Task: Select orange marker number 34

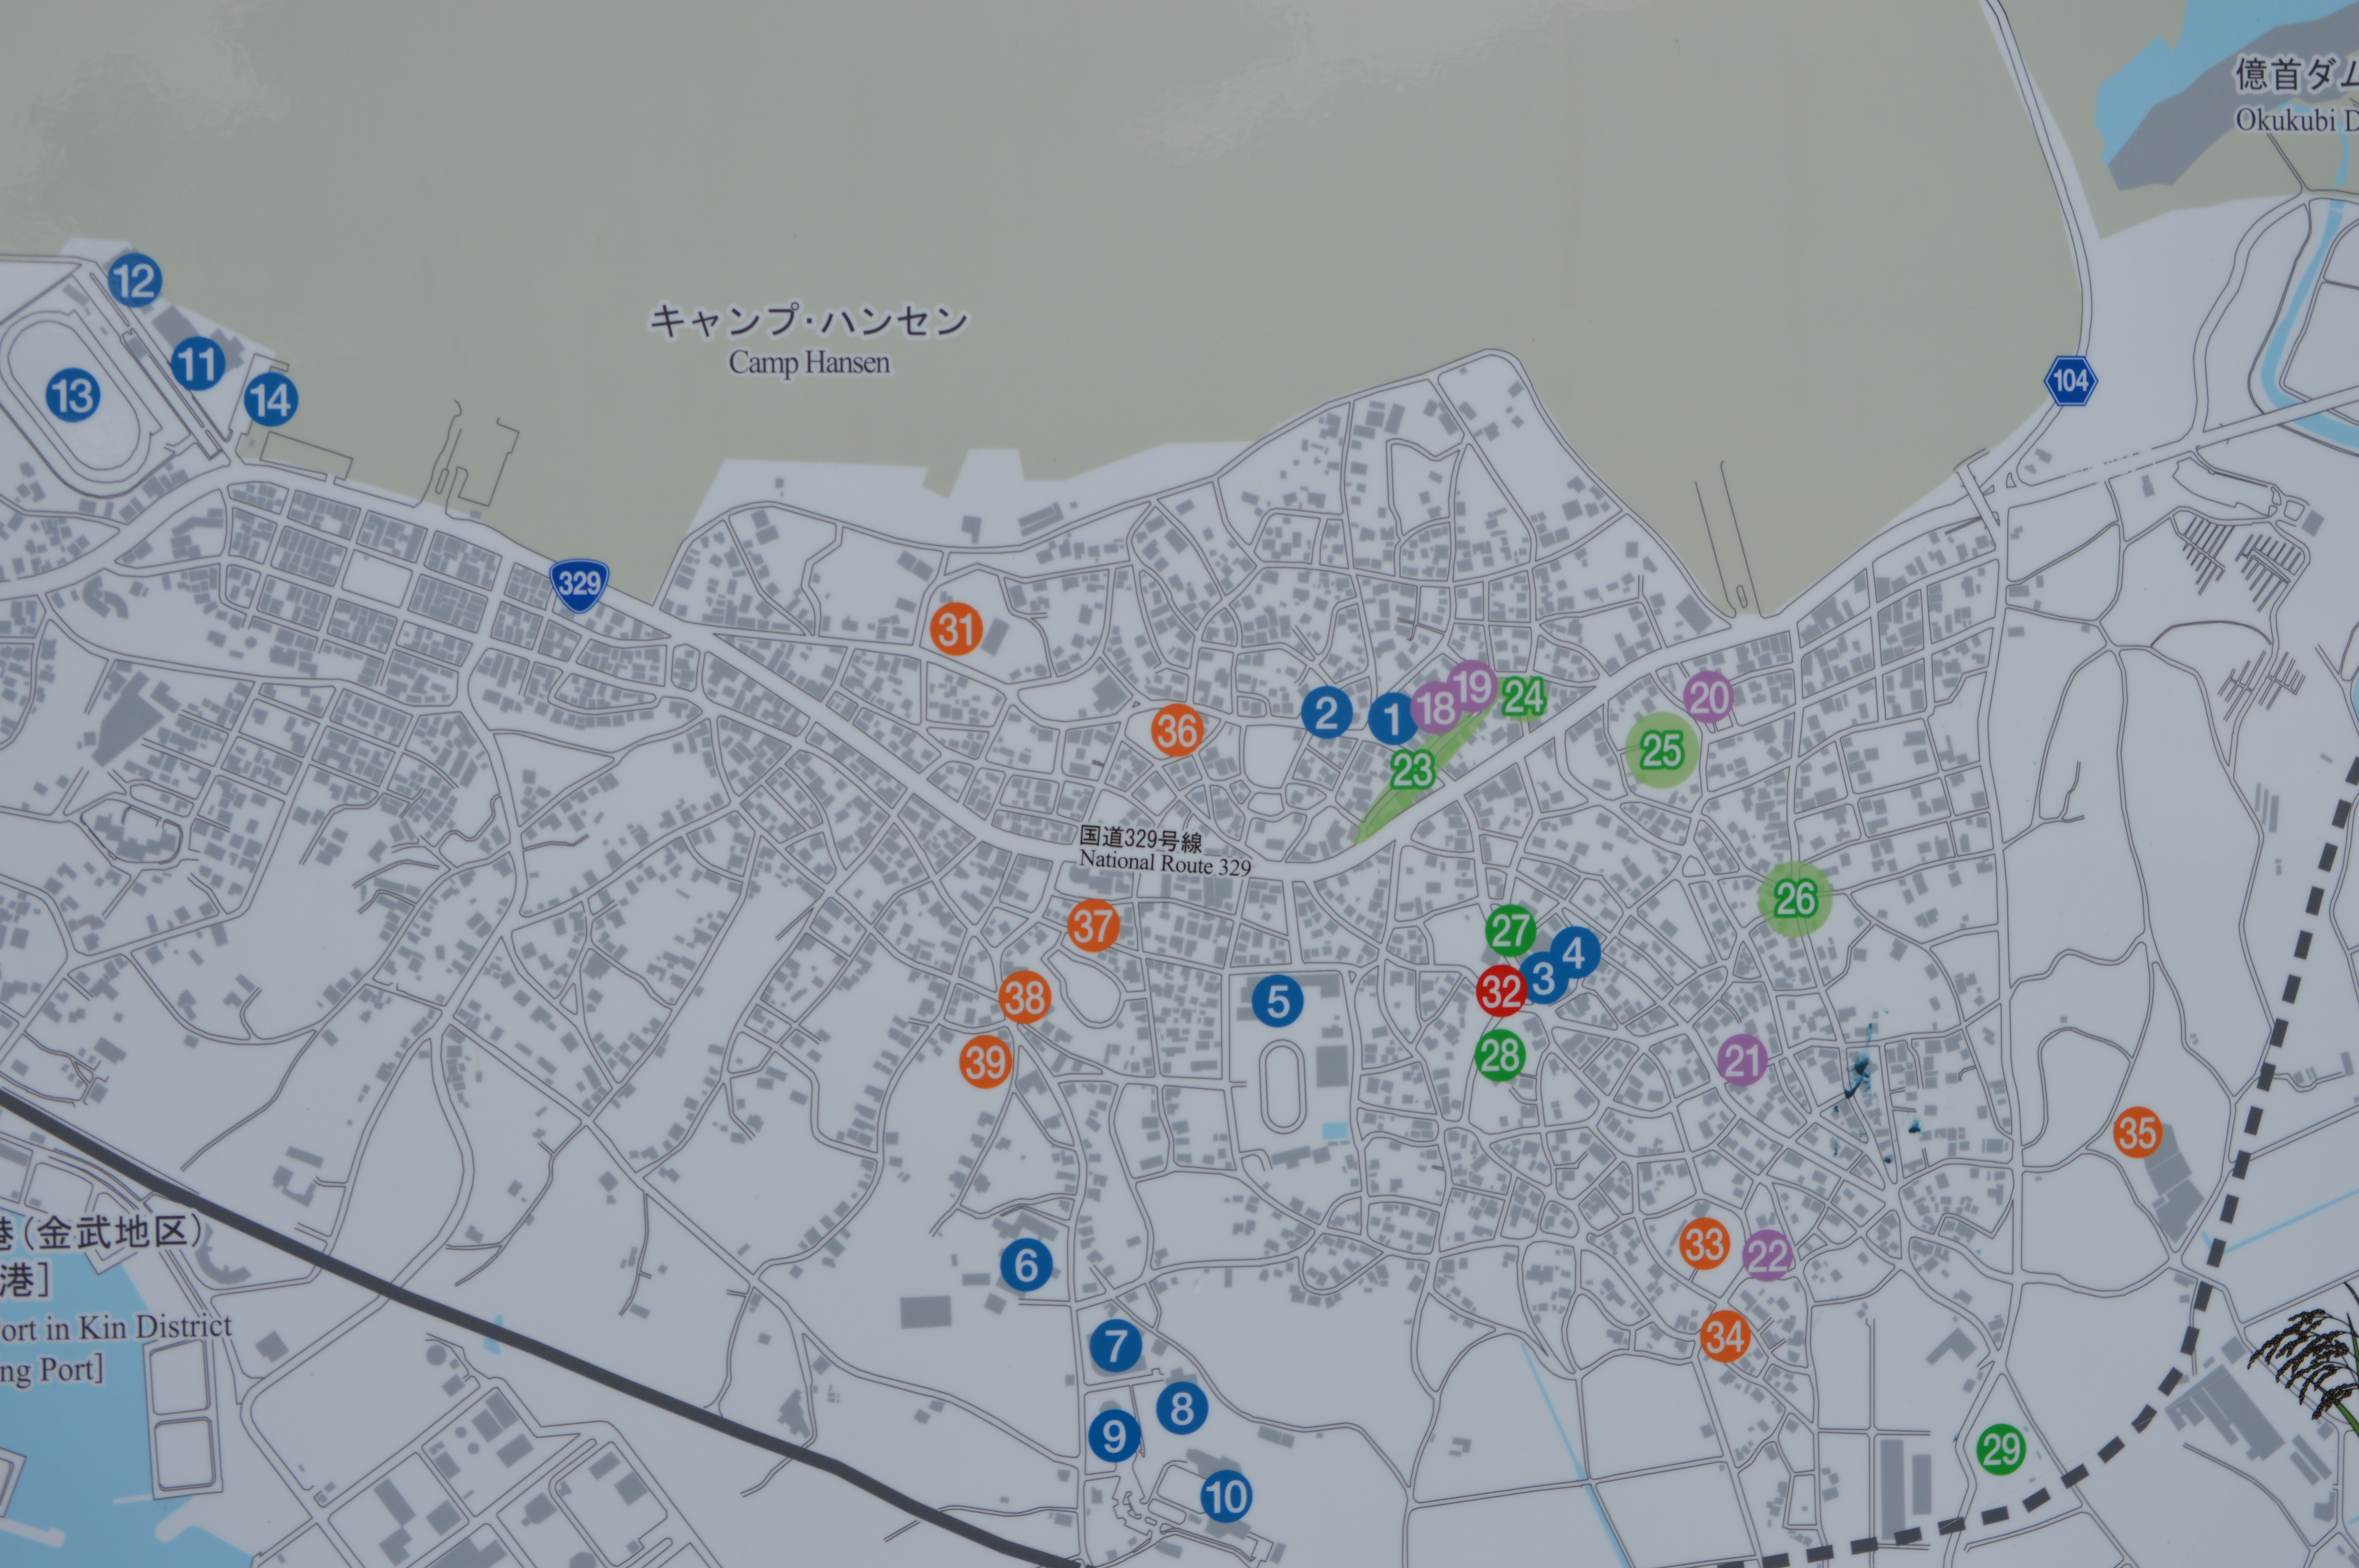Action: (x=1725, y=1336)
